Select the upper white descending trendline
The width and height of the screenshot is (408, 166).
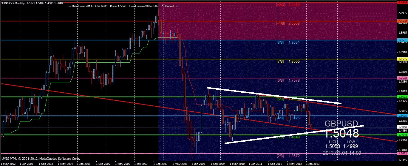coord(274,95)
